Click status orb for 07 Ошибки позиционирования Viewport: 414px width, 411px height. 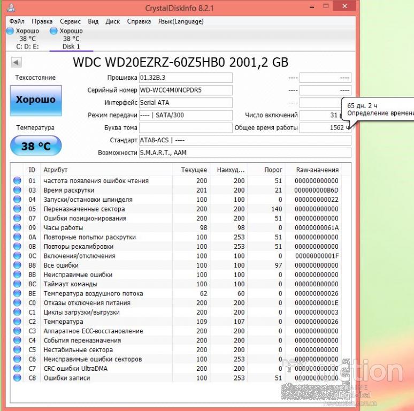click(x=17, y=218)
